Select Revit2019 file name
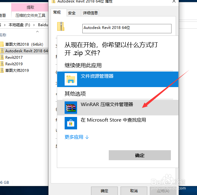The image size is (197, 195). (14, 64)
